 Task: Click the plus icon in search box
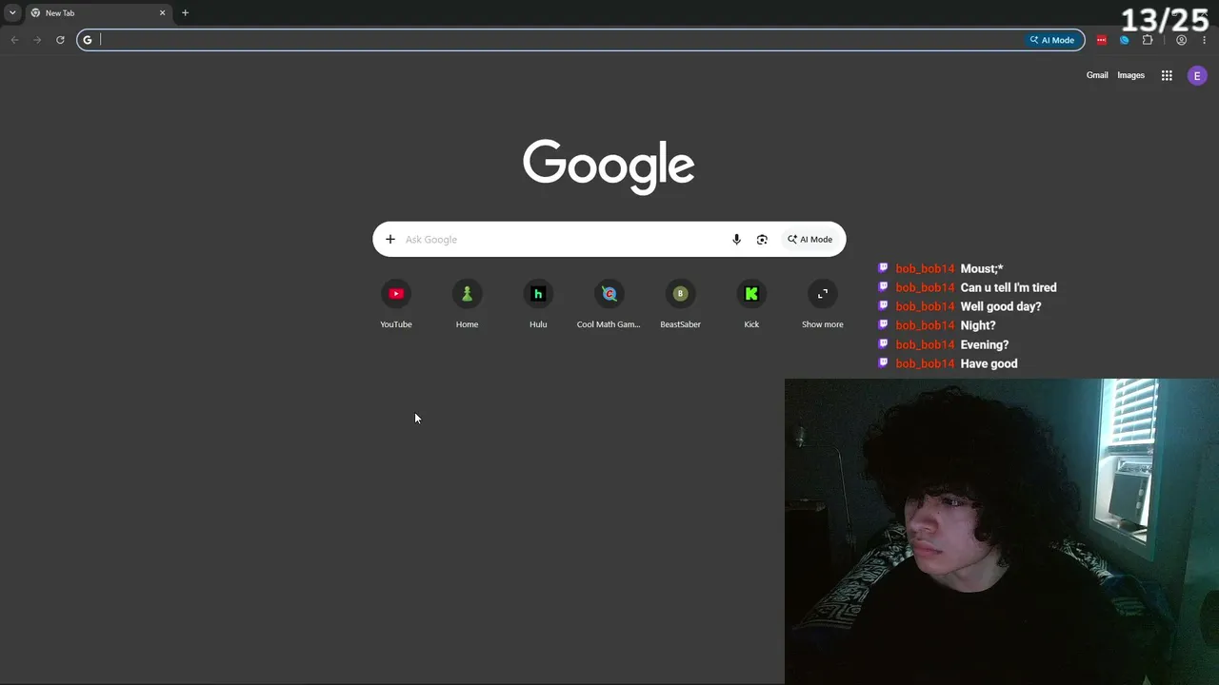pos(390,239)
